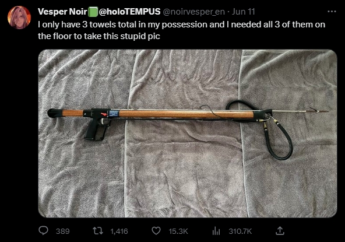Click the Vesper Noir display name

pos(62,12)
